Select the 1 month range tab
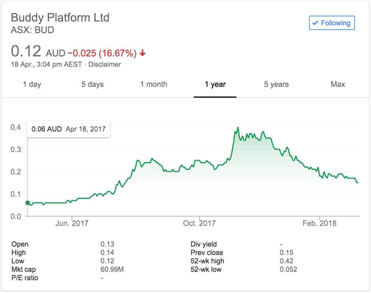The height and width of the screenshot is (293, 371). tap(154, 84)
